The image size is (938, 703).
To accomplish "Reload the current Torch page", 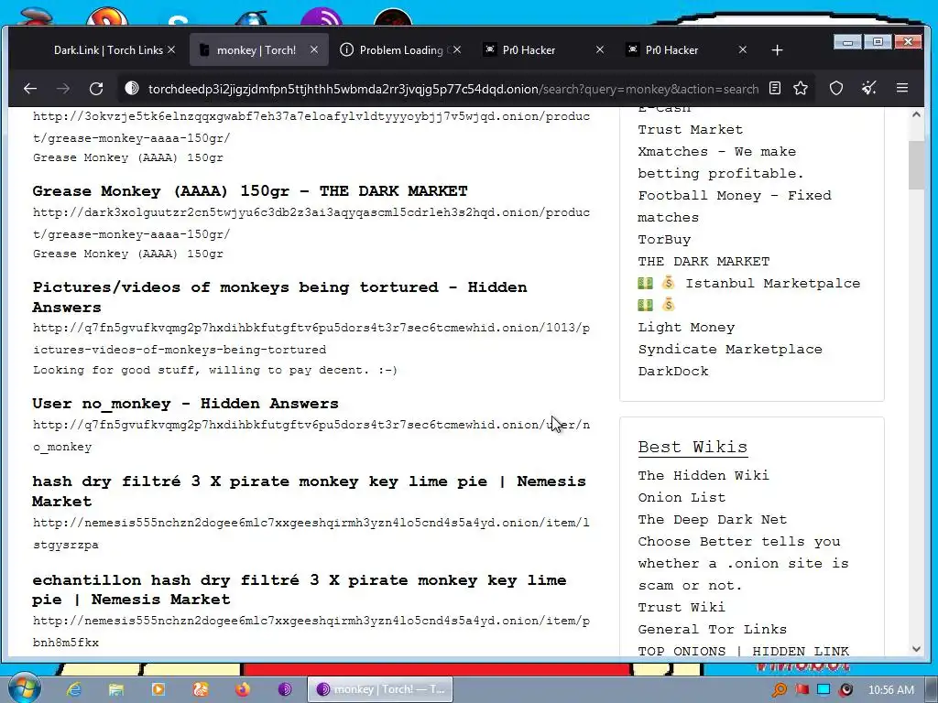I will tap(95, 89).
